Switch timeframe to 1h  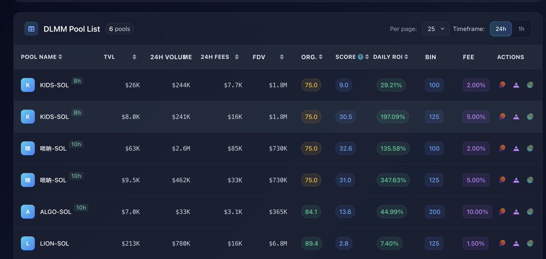[521, 29]
